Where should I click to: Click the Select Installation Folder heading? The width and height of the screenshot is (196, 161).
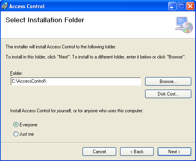pyautogui.click(x=45, y=20)
